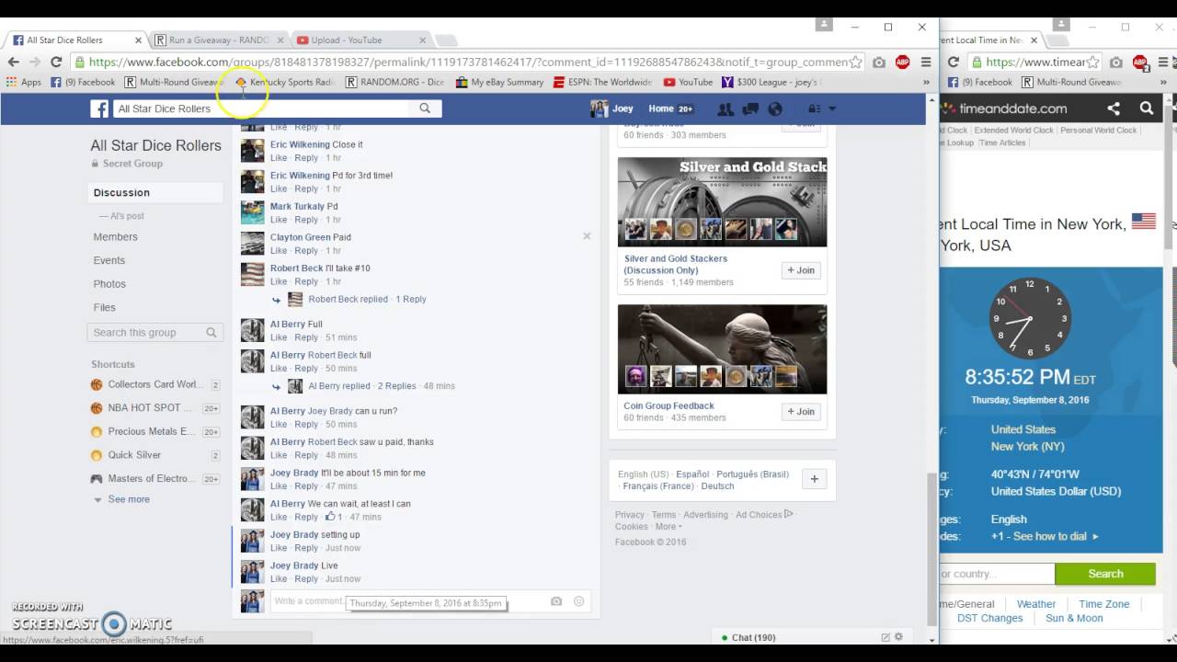Open the notifications globe icon

[775, 108]
